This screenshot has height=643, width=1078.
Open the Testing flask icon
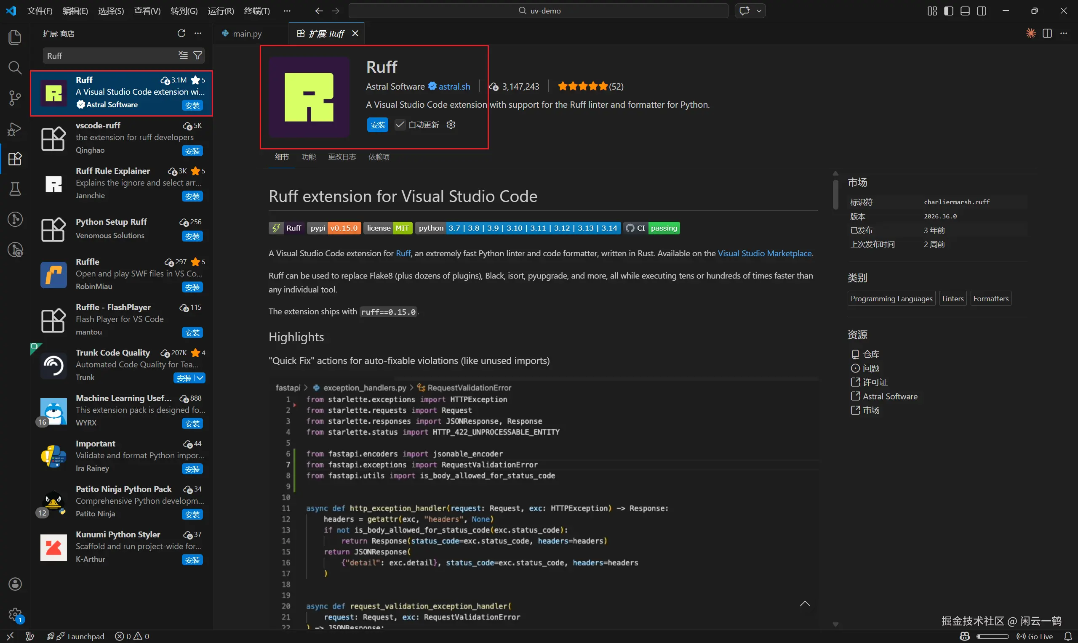pos(15,189)
